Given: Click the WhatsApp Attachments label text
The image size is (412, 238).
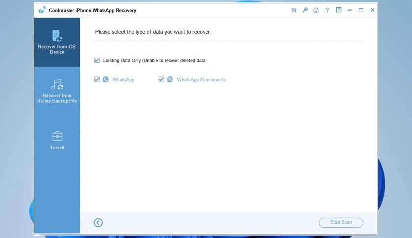Looking at the screenshot, I should pyautogui.click(x=201, y=80).
